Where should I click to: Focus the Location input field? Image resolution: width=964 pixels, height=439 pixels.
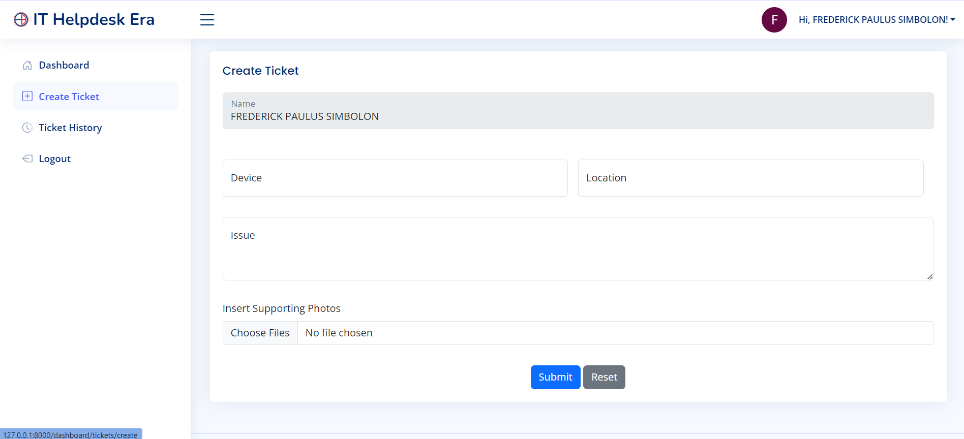coord(750,178)
